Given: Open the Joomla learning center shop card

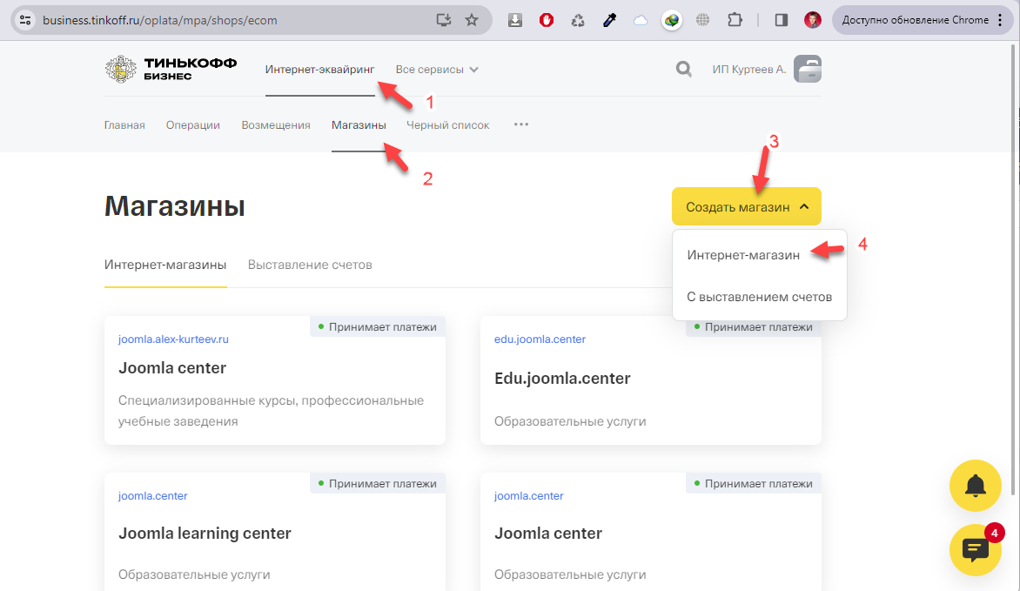Looking at the screenshot, I should tap(274, 532).
